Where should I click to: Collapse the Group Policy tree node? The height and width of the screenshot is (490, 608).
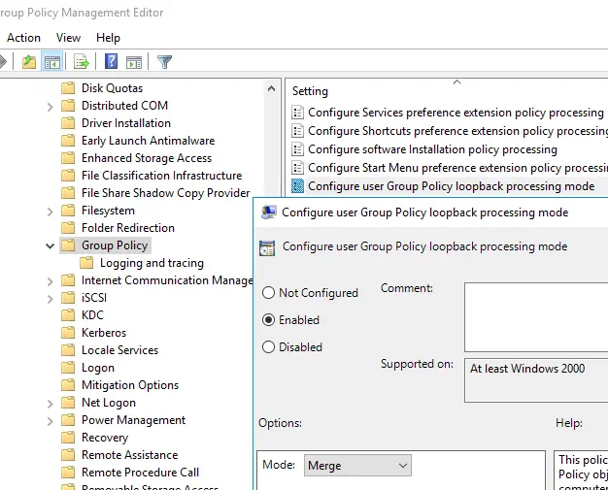[51, 245]
